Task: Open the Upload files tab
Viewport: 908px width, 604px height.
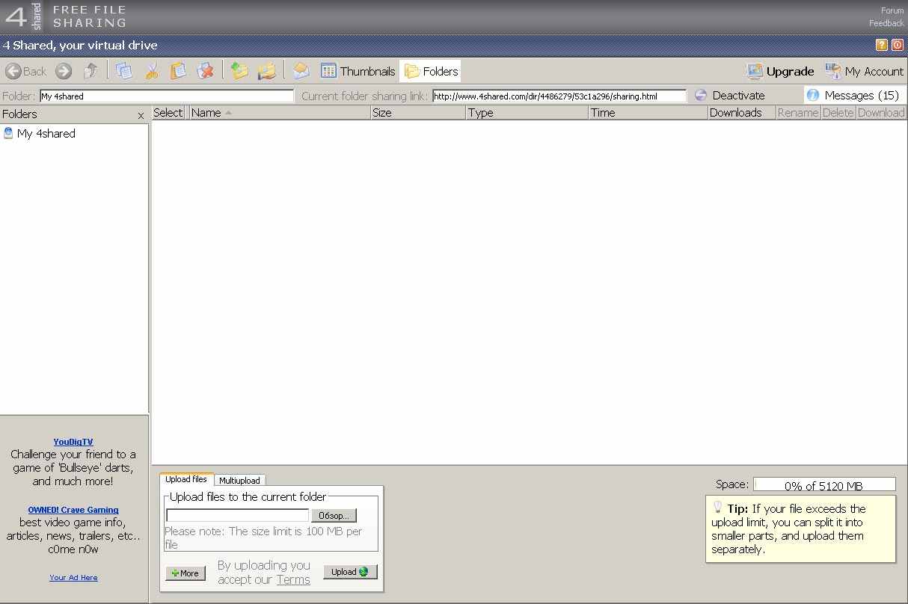Action: (186, 479)
